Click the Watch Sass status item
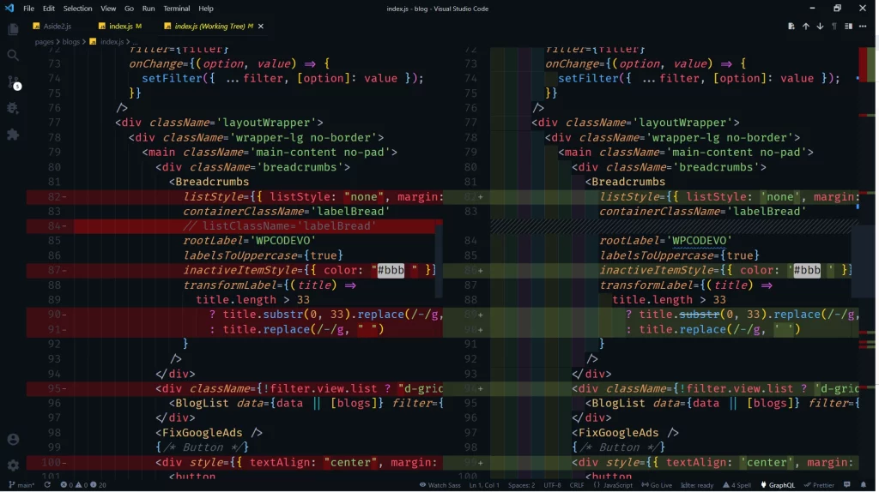Image resolution: width=879 pixels, height=492 pixels. coord(439,485)
